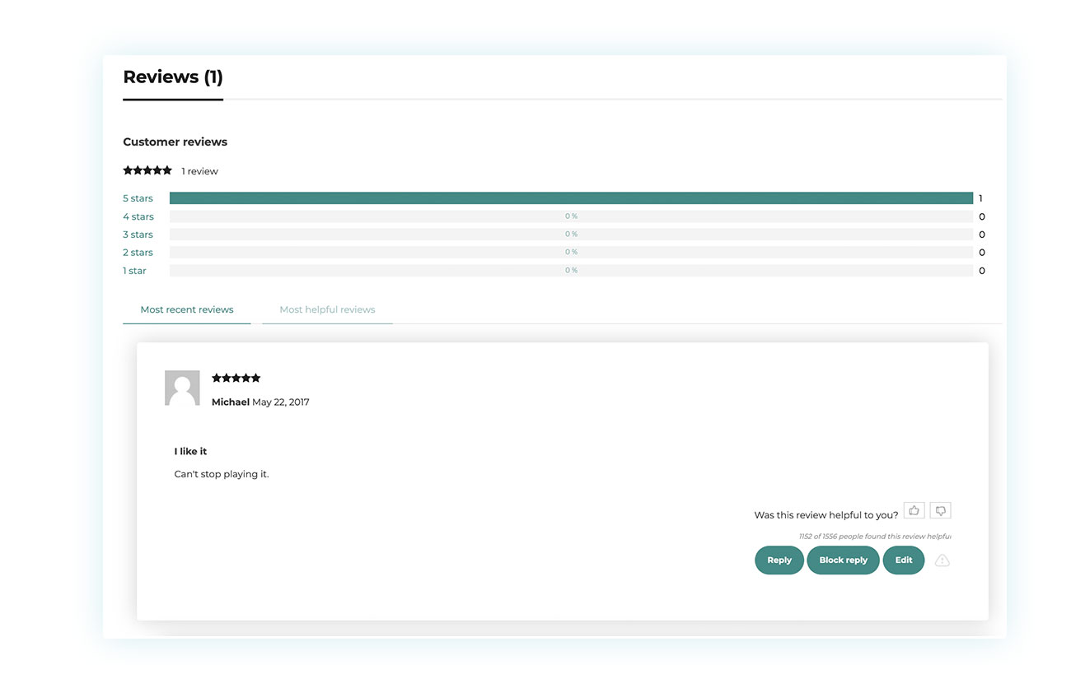Click the empty 1 star rating bar
This screenshot has width=1071, height=688.
[x=571, y=271]
